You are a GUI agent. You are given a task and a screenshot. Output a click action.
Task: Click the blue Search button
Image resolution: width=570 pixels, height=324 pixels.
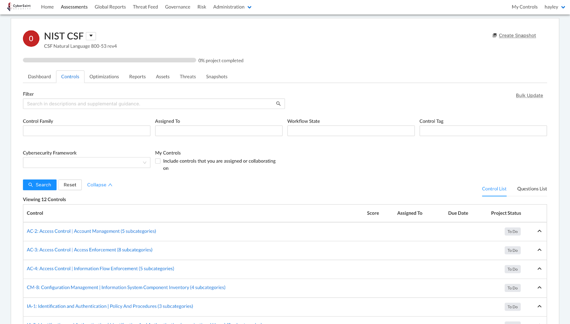[40, 185]
